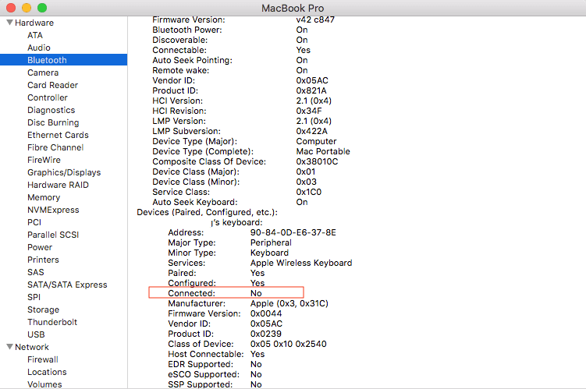
Task: Open Storage in the sidebar
Action: click(x=43, y=309)
